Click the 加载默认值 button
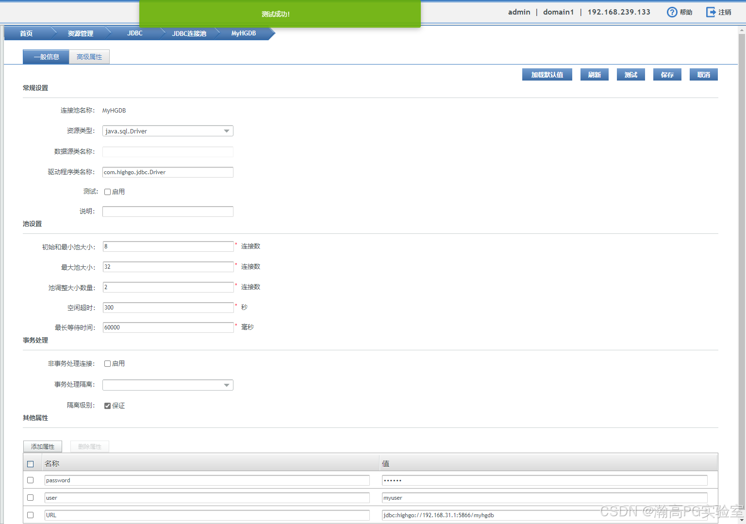Viewport: 746px width, 524px height. click(x=547, y=75)
